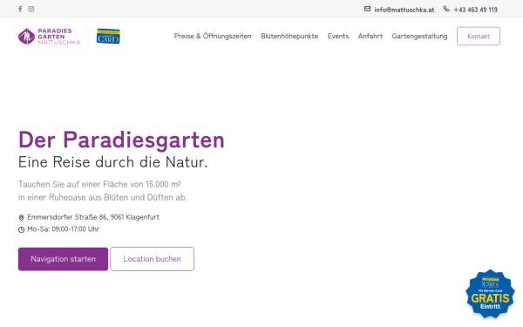Viewport: 523px width, 327px height.
Task: Click Navigation starten button
Action: (63, 259)
